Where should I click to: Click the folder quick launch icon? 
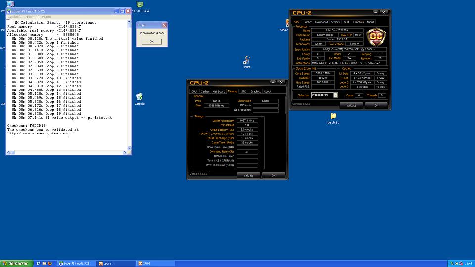click(44, 264)
